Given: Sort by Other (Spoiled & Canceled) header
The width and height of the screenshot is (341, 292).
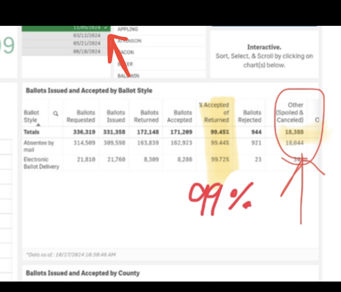Looking at the screenshot, I should pyautogui.click(x=290, y=112).
